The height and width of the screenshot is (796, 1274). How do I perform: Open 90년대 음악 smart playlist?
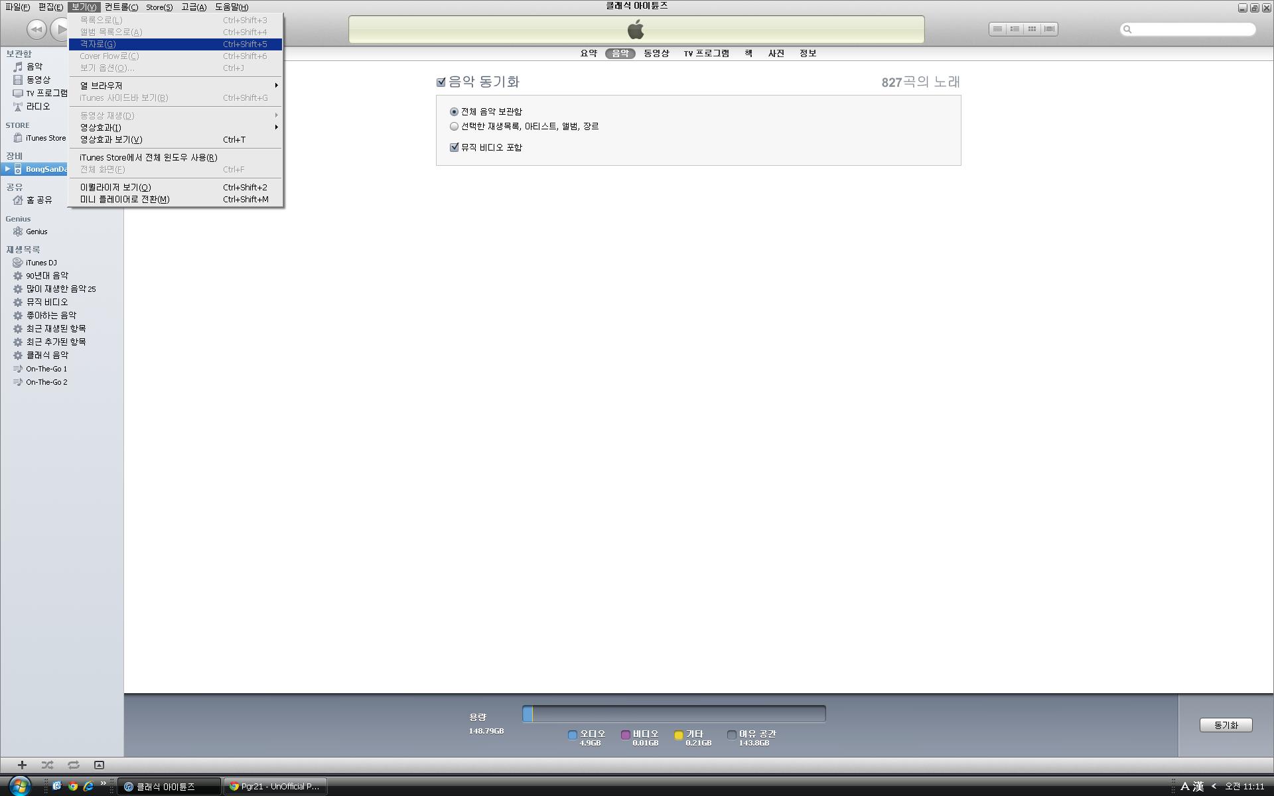[46, 275]
